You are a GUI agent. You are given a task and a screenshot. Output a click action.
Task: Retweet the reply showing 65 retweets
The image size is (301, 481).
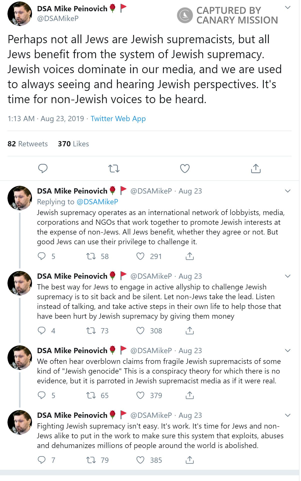tap(91, 395)
